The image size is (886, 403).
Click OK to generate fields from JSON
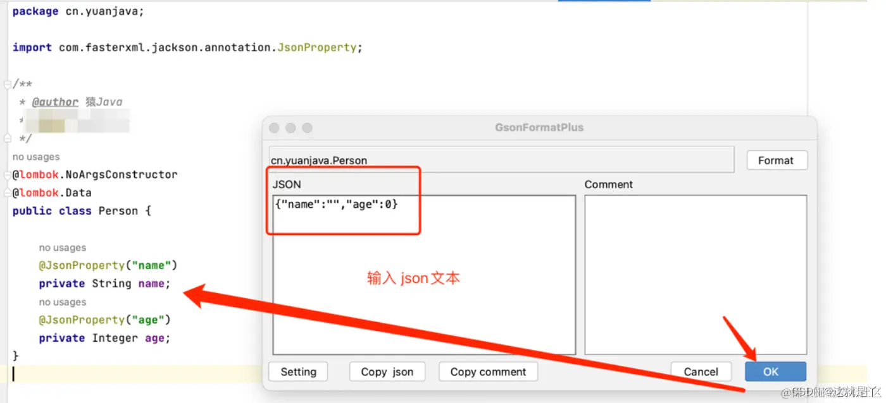[x=775, y=371]
